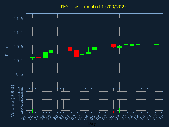Click the chart title 'PEY - last updated 15/09/2025'
Image resolution: width=169 pixels, height=127 pixels.
(94, 7)
